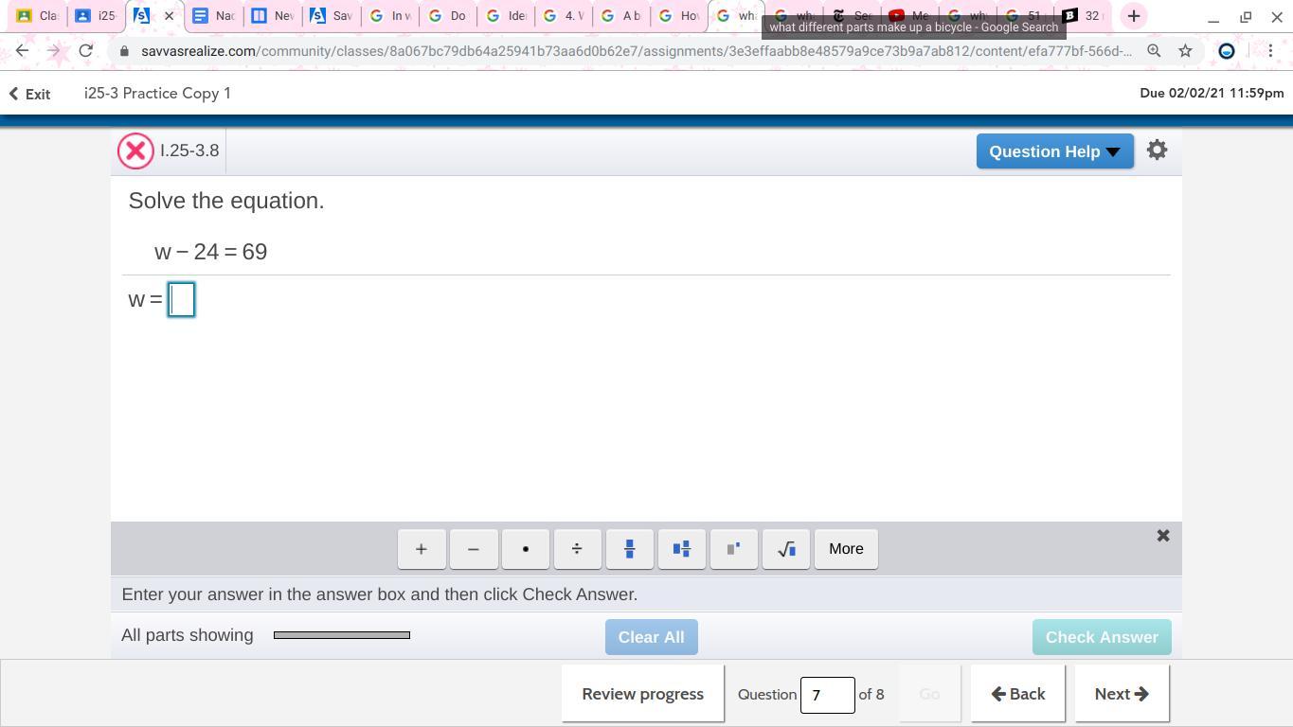The image size is (1293, 727).
Task: Insert a square root template
Action: (x=785, y=549)
